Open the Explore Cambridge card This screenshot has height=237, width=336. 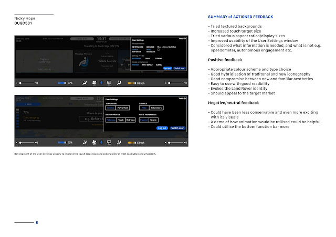44,61
